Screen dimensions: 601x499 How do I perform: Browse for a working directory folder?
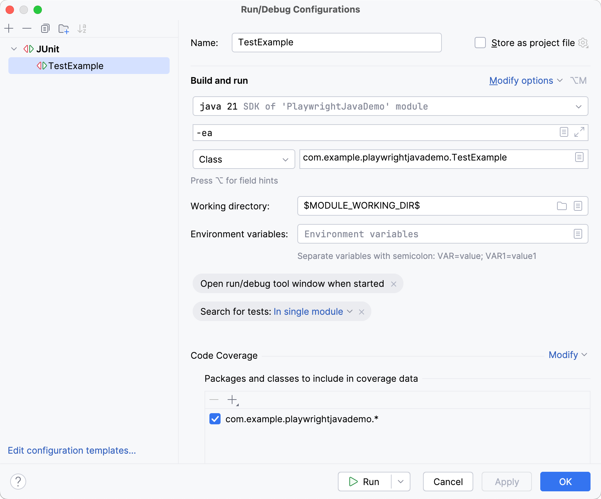(x=562, y=206)
